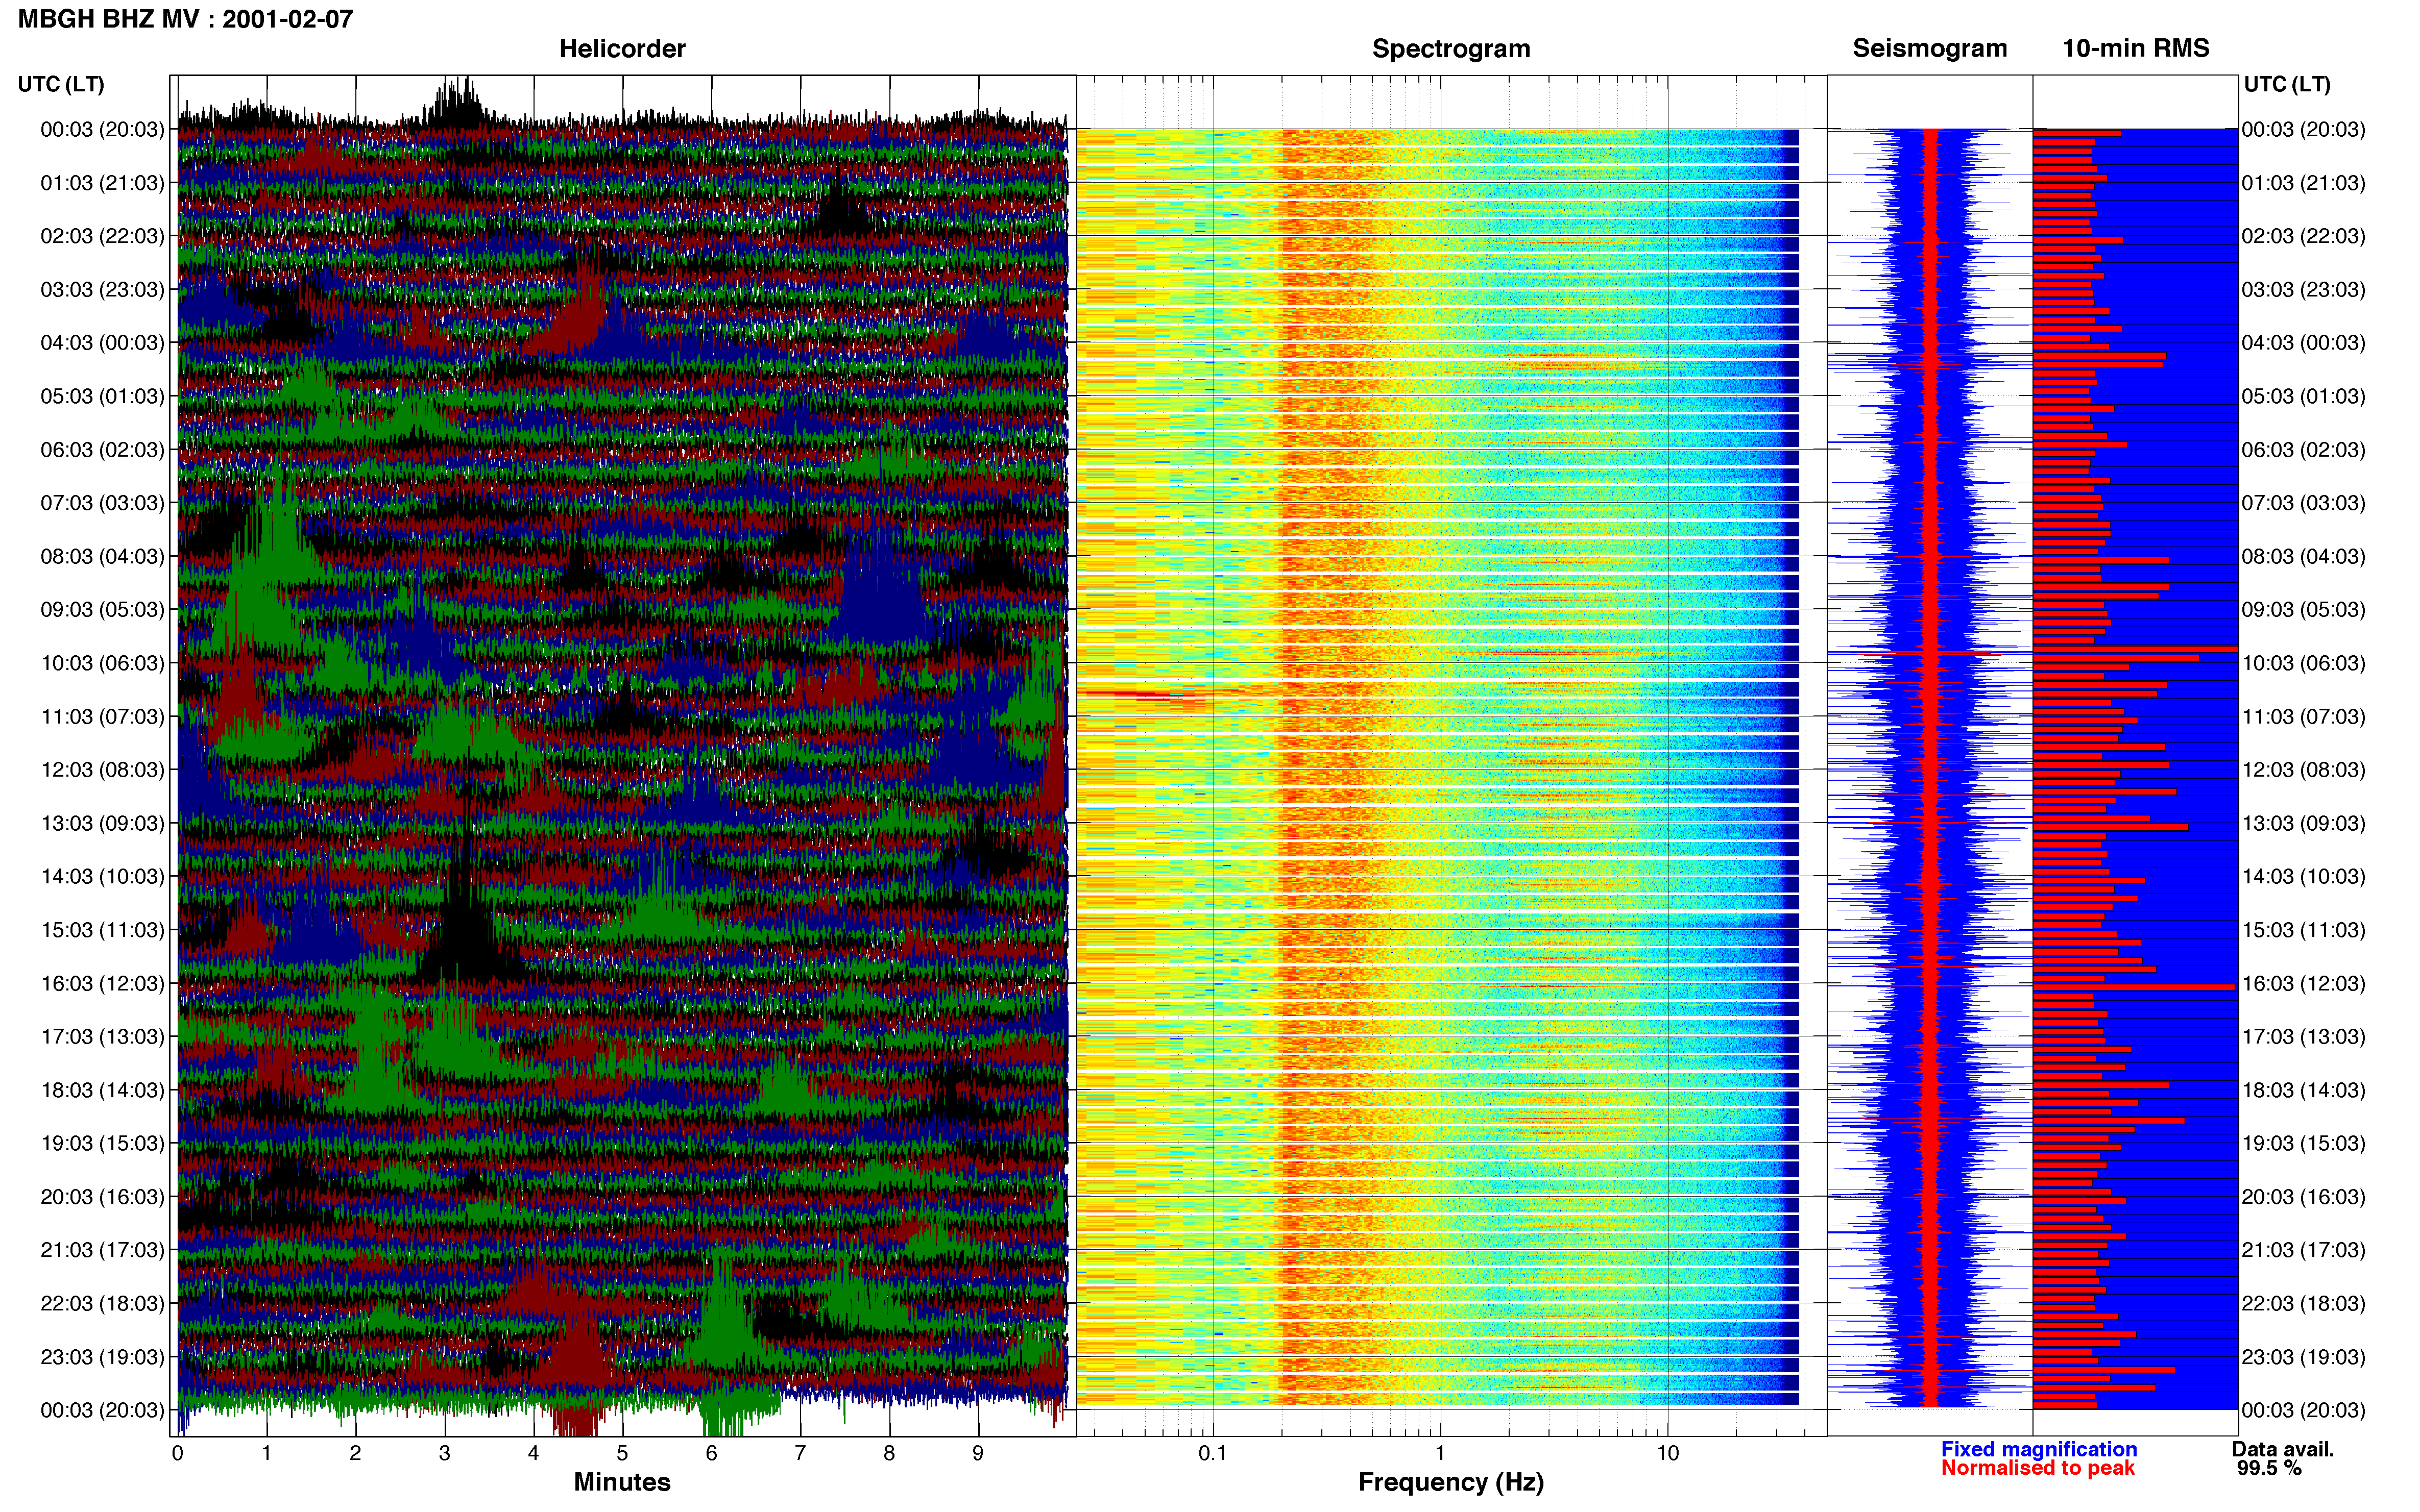2420x1512 pixels.
Task: Click the '8' tick on the Minutes axis
Action: [x=889, y=1453]
